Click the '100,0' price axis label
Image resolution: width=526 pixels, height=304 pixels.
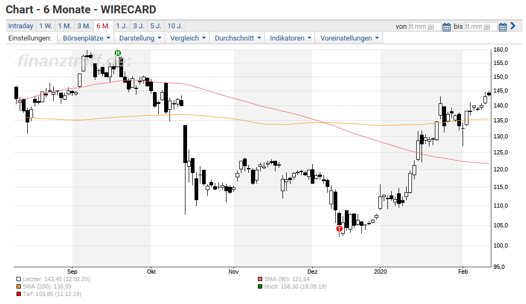tap(500, 245)
